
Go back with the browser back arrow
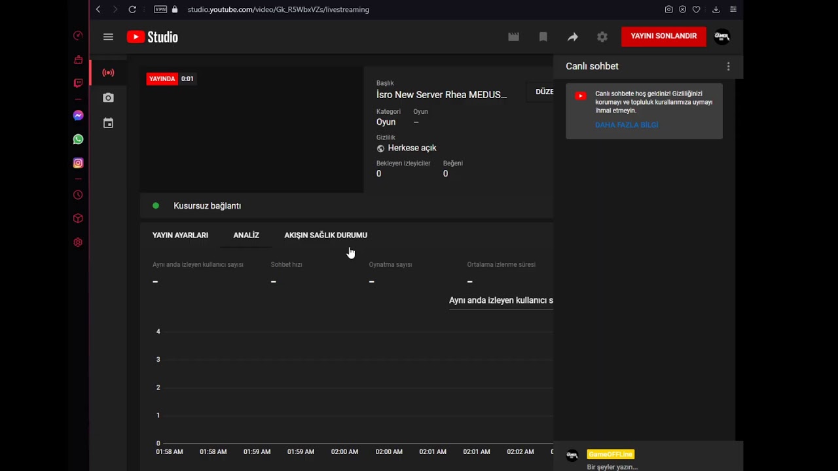point(98,9)
